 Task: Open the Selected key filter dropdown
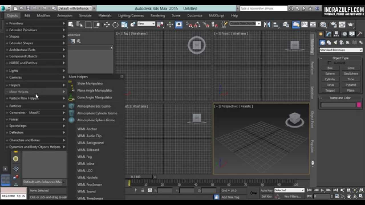[x=289, y=190]
